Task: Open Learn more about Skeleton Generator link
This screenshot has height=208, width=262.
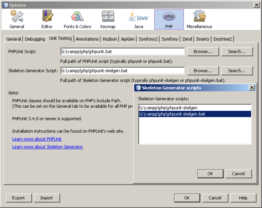Action: 48,147
